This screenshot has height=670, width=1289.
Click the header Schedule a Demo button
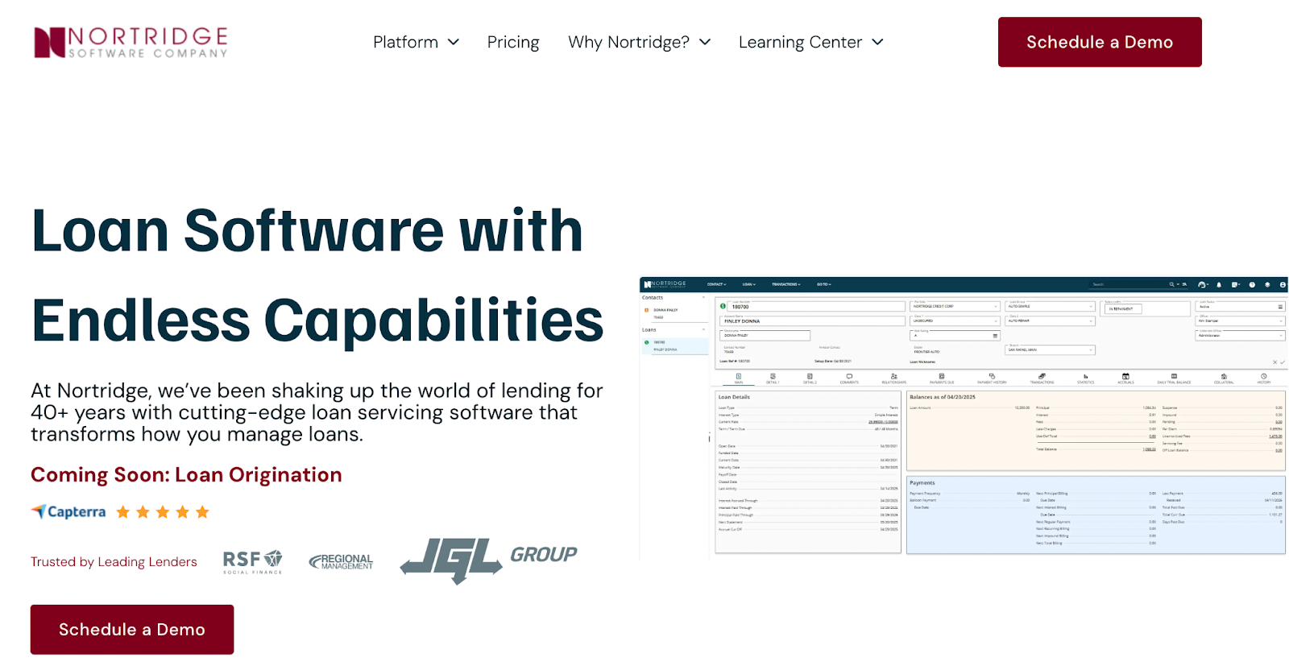(1099, 42)
